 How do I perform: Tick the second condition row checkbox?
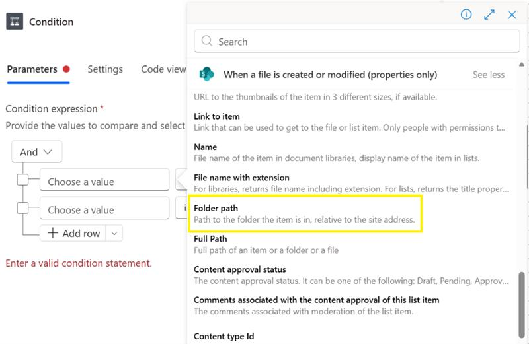pos(22,208)
